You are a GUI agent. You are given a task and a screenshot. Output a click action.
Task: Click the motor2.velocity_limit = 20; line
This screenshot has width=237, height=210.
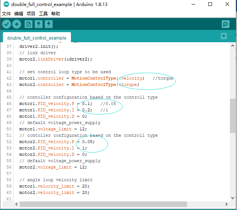54,192
